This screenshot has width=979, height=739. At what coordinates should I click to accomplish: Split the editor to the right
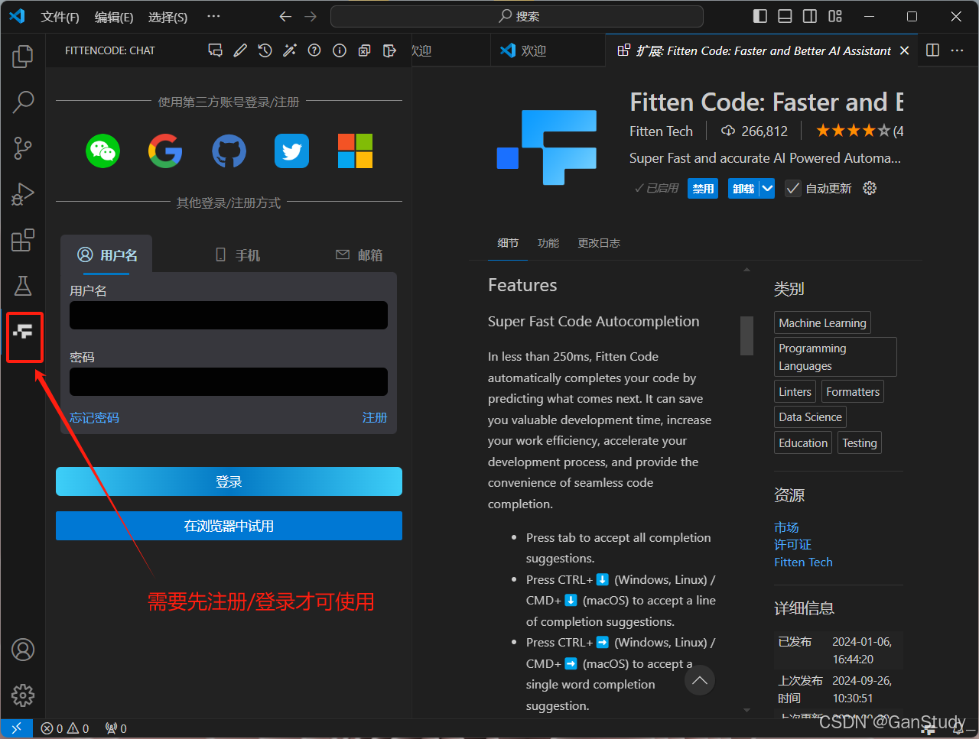tap(932, 50)
